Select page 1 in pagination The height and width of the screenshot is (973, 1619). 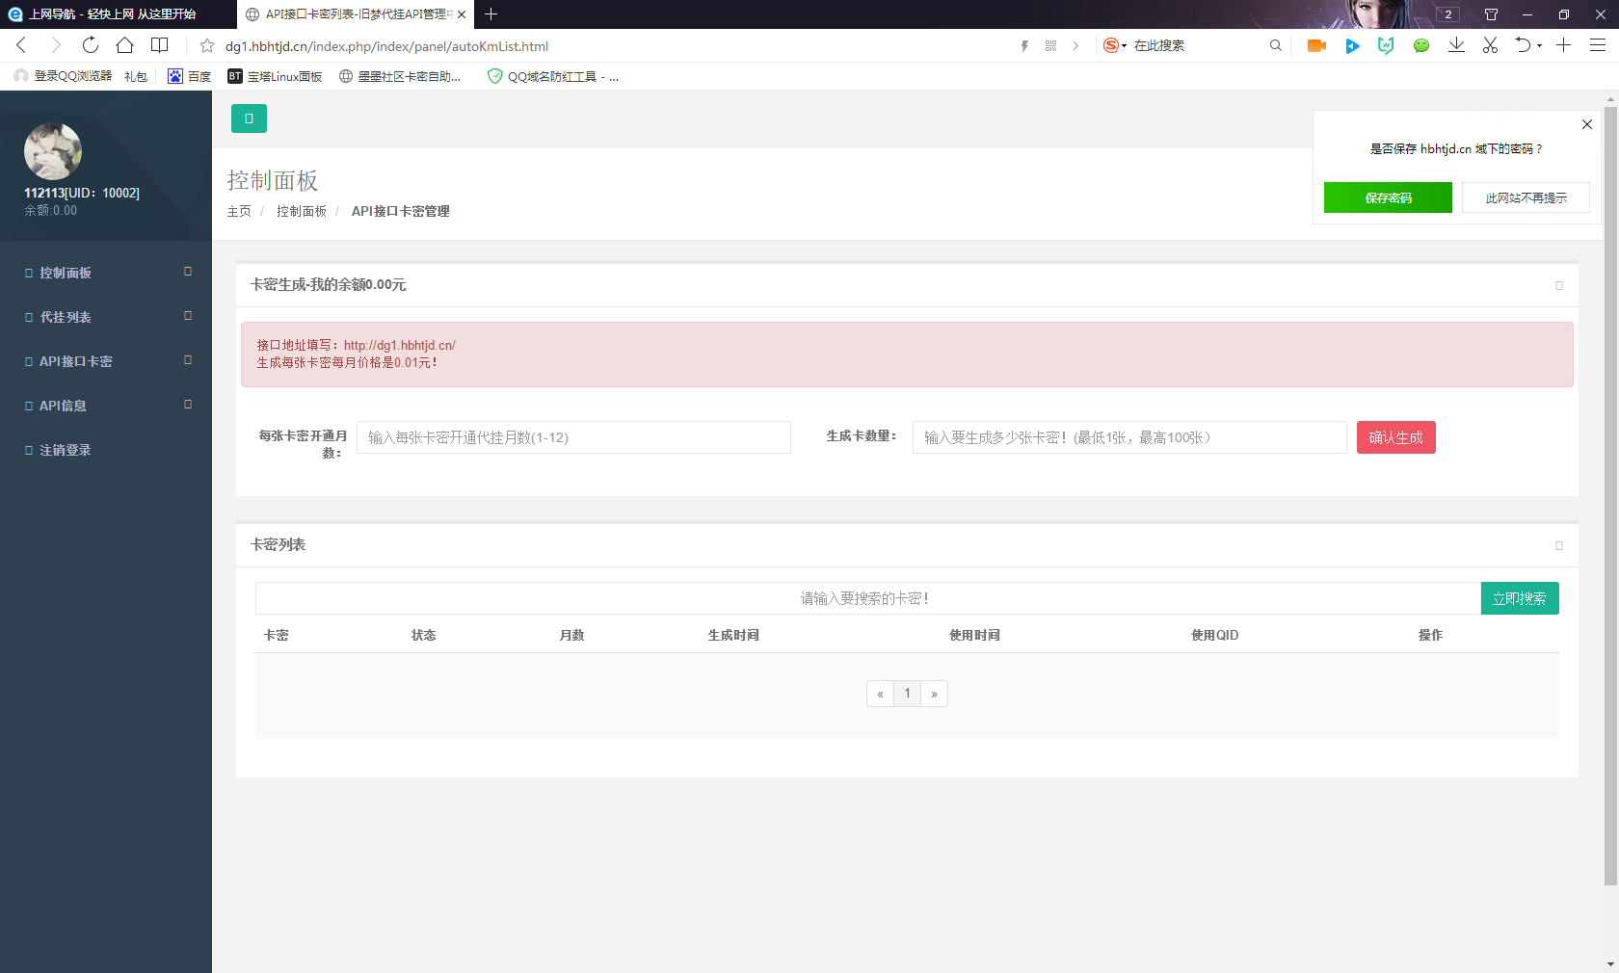pos(907,694)
